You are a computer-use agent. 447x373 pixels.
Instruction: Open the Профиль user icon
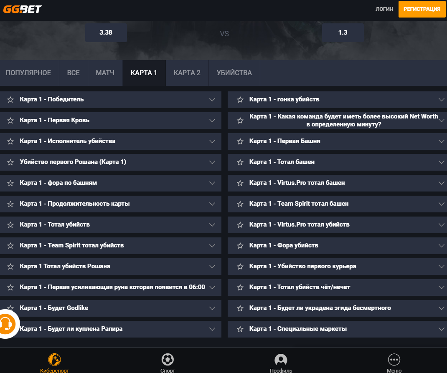point(281,359)
